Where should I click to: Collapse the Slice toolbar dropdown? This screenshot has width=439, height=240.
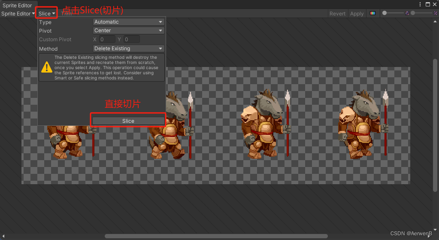coord(46,13)
